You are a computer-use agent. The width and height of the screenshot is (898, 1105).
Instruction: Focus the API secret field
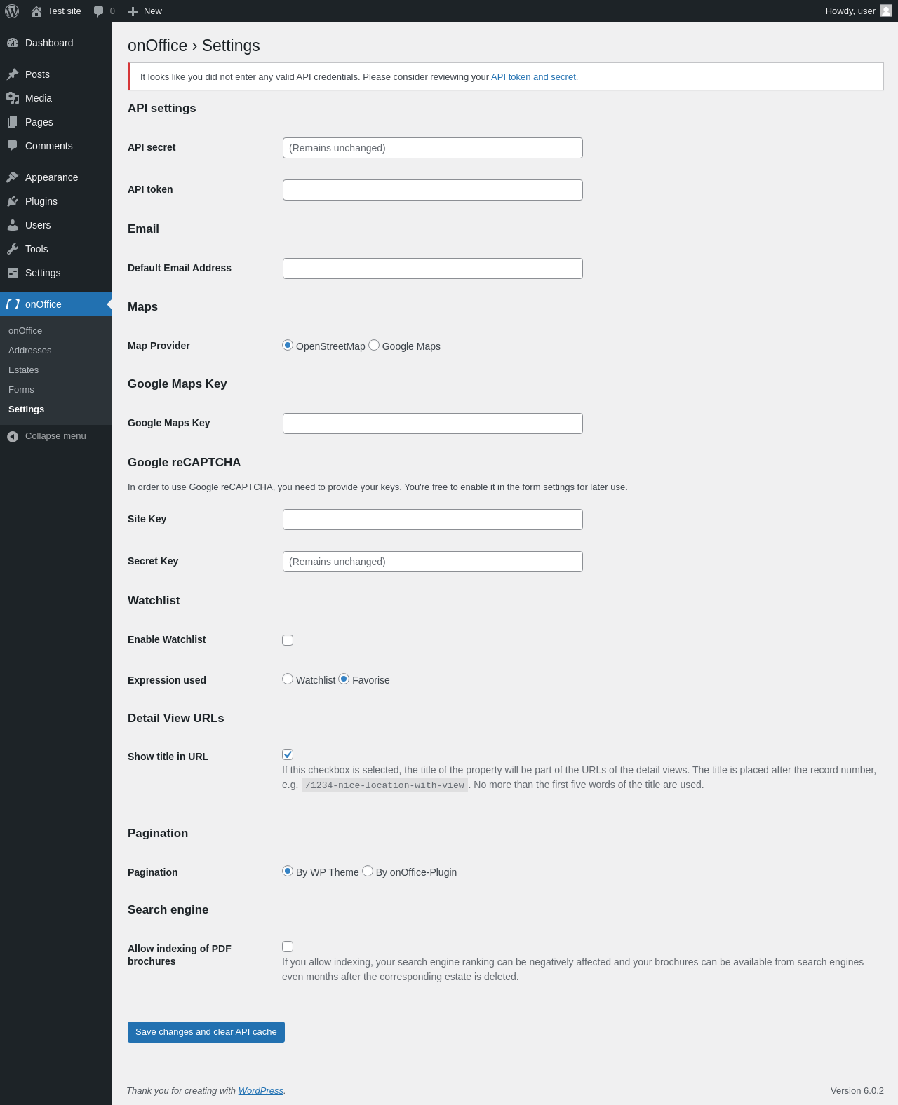(433, 148)
